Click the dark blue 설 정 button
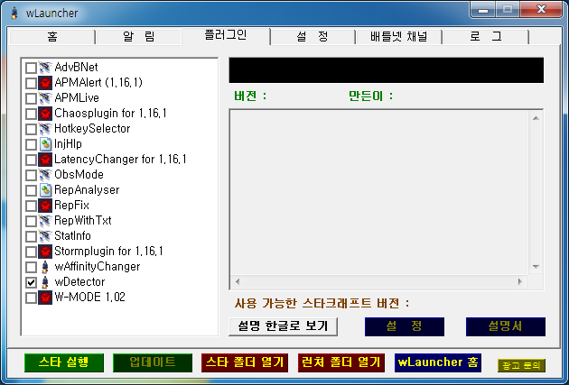The height and width of the screenshot is (385, 569). (x=405, y=326)
